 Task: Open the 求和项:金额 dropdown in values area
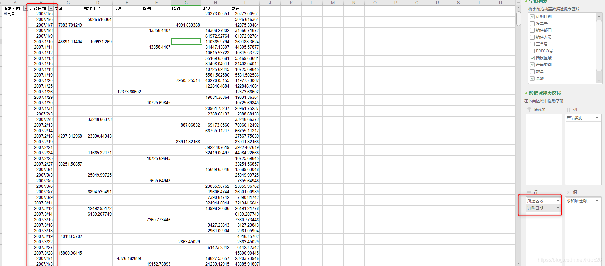click(597, 201)
